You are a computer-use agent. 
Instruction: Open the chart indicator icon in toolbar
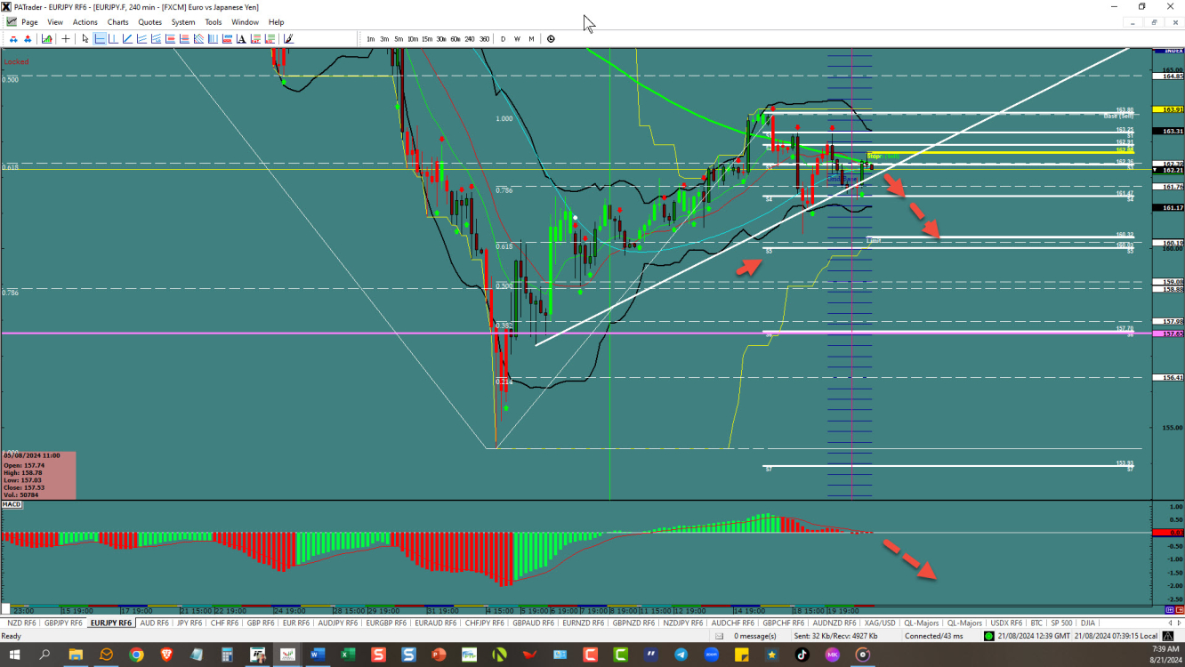pos(46,38)
